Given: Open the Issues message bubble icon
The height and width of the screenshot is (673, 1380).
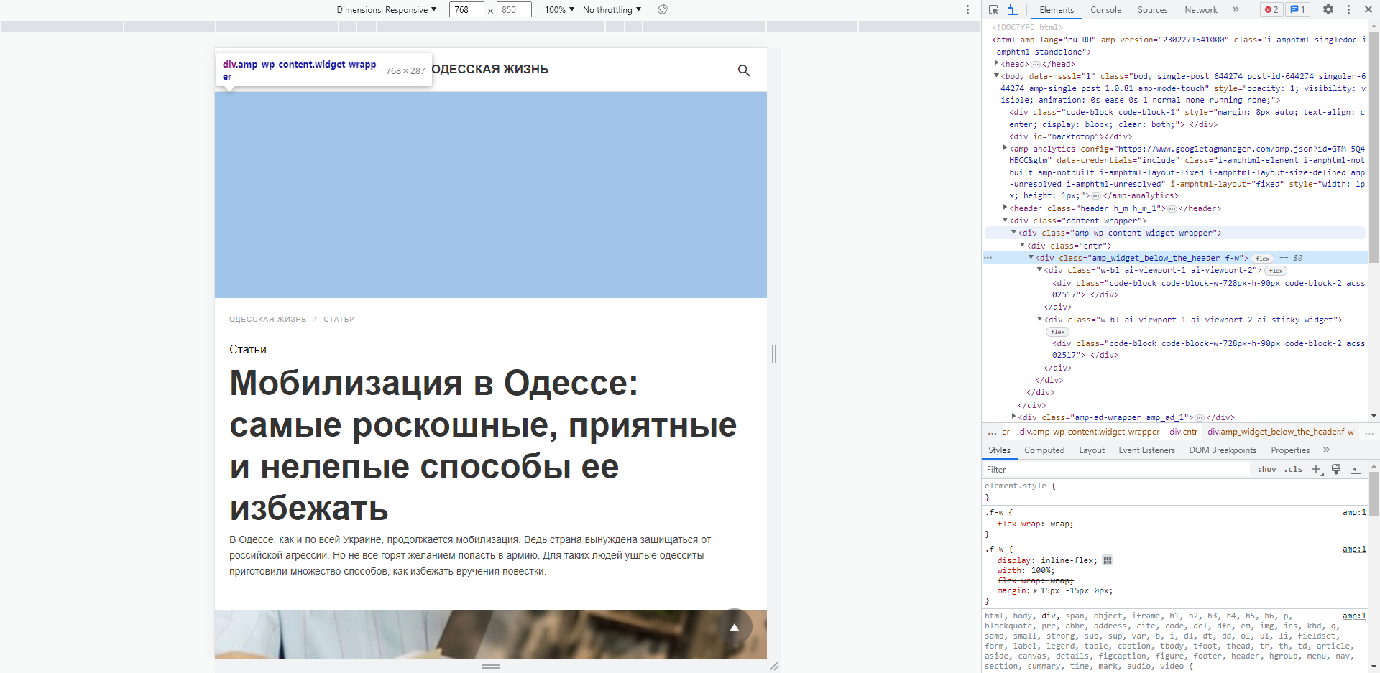Looking at the screenshot, I should [x=1297, y=9].
